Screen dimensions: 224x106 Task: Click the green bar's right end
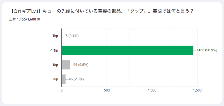click(x=193, y=50)
